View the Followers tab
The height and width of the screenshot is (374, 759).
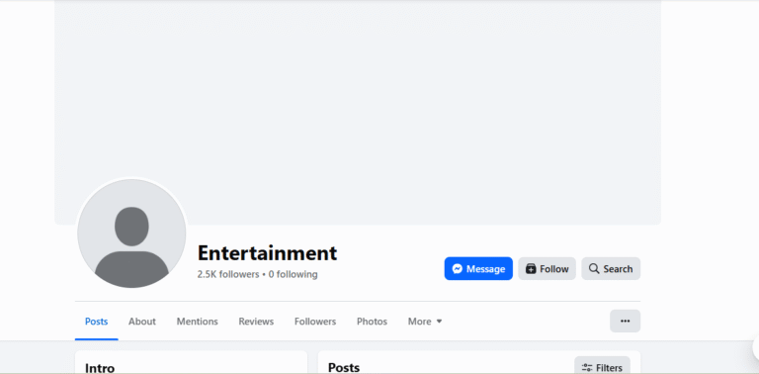click(315, 322)
